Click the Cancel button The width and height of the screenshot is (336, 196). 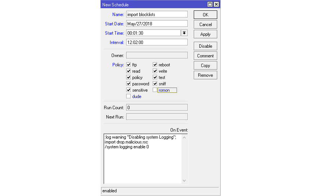coord(205,24)
